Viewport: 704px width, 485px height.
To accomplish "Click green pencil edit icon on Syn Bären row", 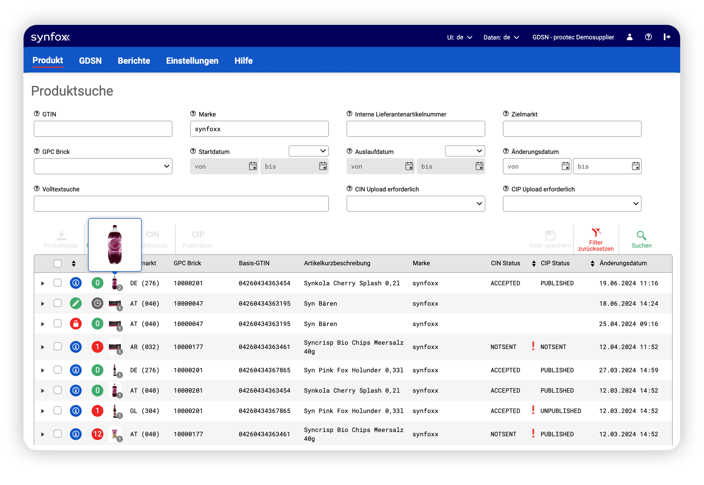I will pos(76,304).
